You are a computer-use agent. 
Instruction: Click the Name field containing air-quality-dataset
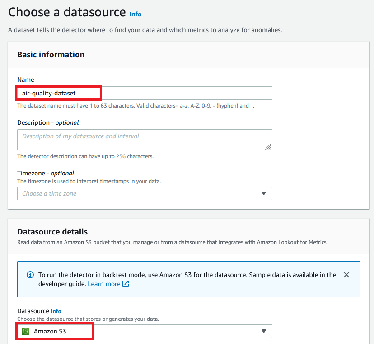pos(145,93)
